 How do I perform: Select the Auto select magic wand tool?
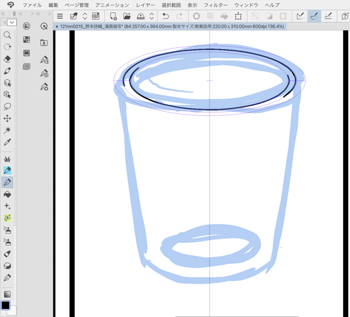7,130
